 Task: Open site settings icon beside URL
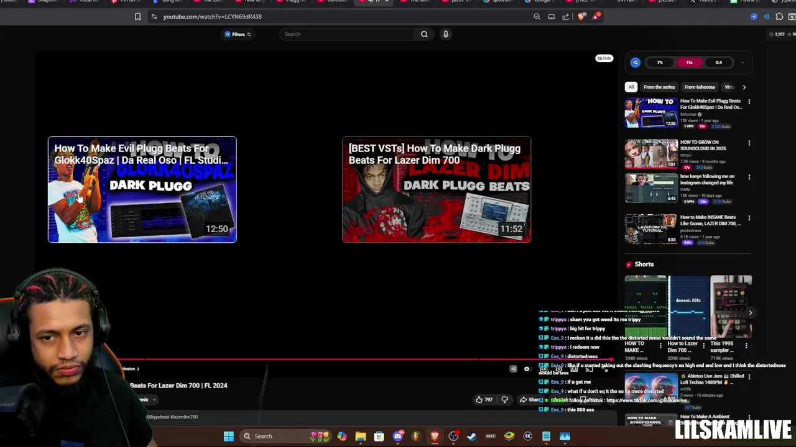pos(154,17)
